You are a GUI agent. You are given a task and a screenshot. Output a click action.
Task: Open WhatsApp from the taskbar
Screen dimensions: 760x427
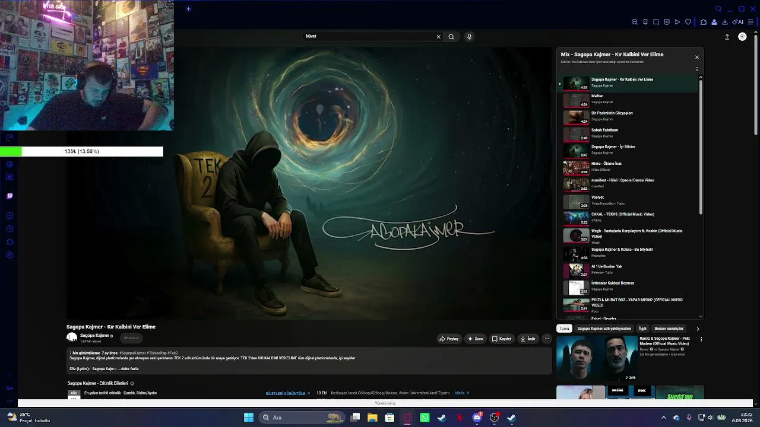(425, 418)
